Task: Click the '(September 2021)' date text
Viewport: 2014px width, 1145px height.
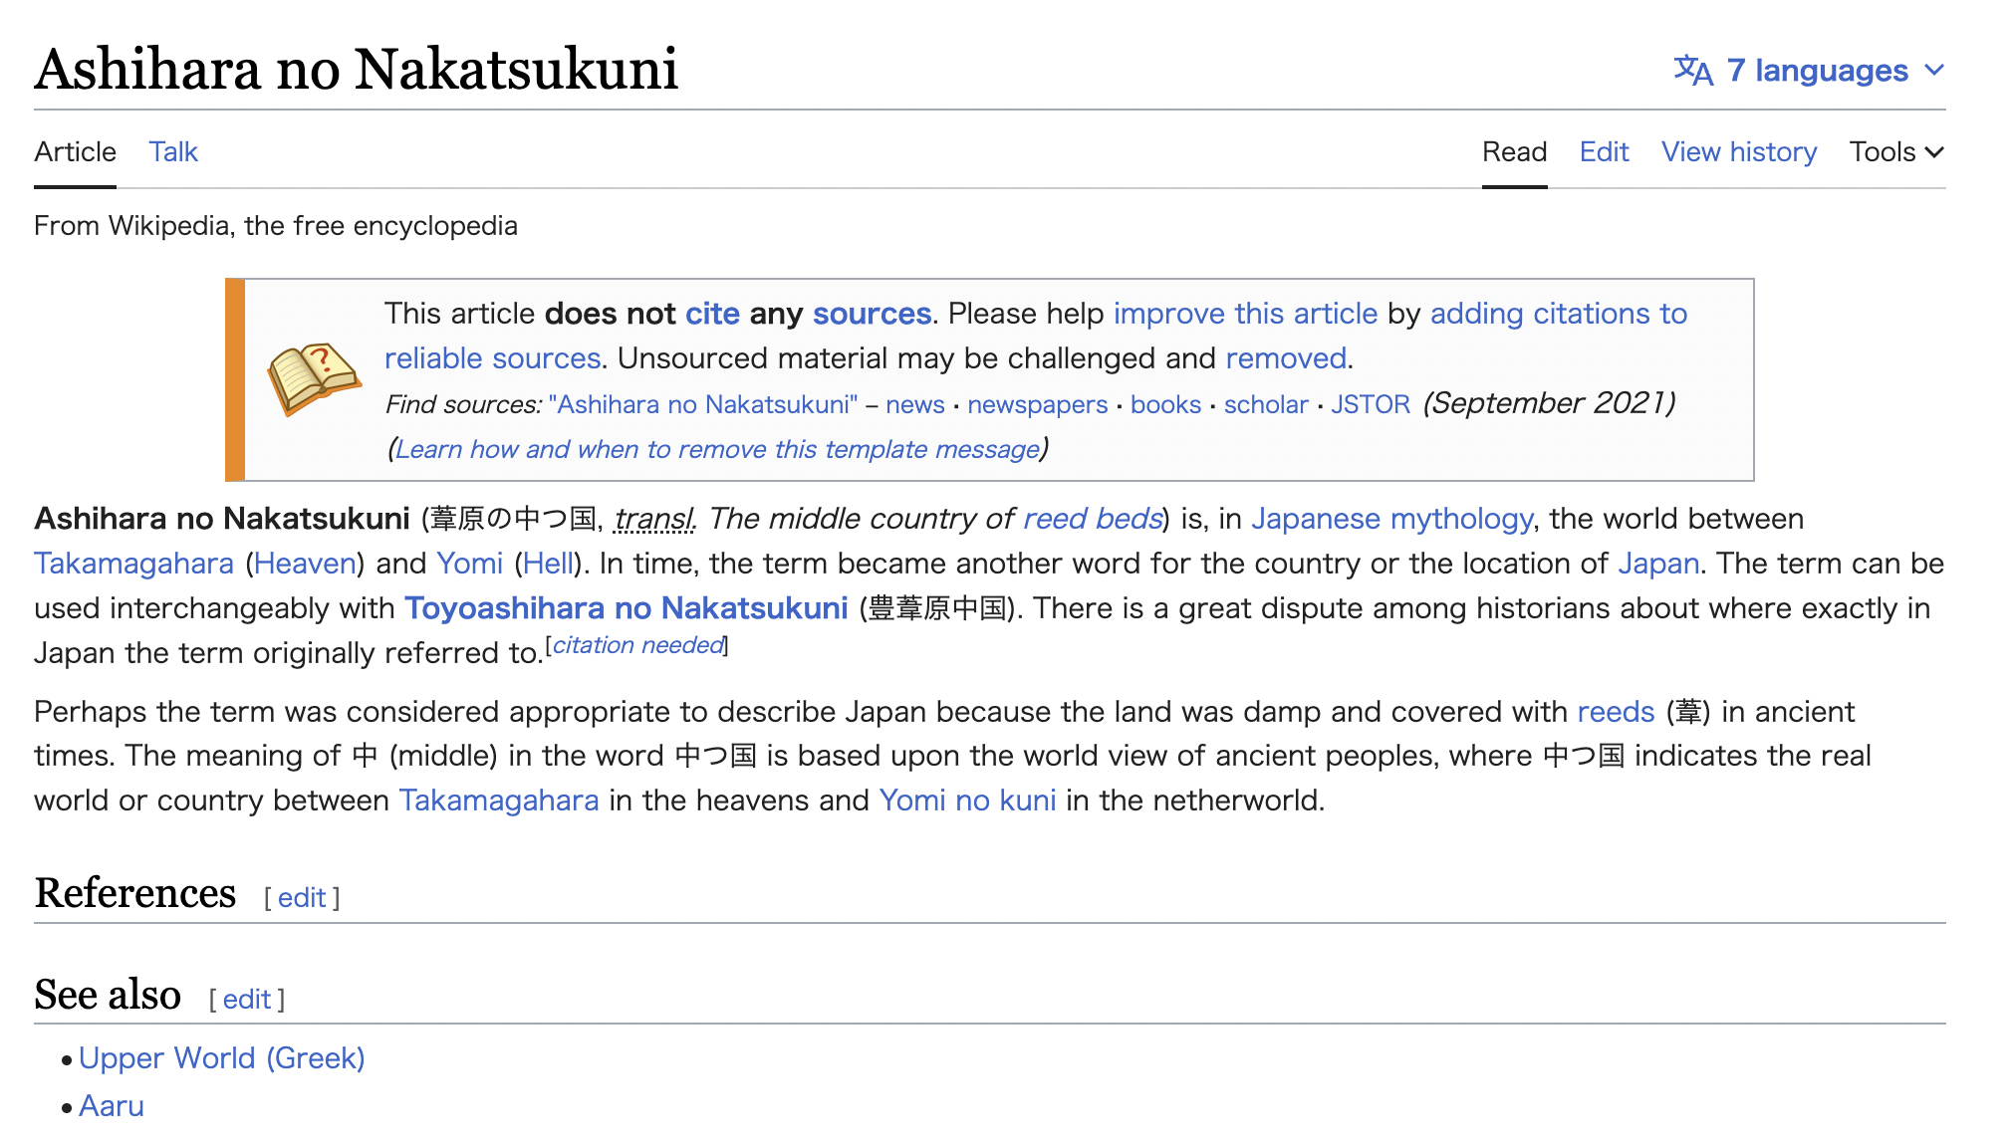Action: 1549,403
